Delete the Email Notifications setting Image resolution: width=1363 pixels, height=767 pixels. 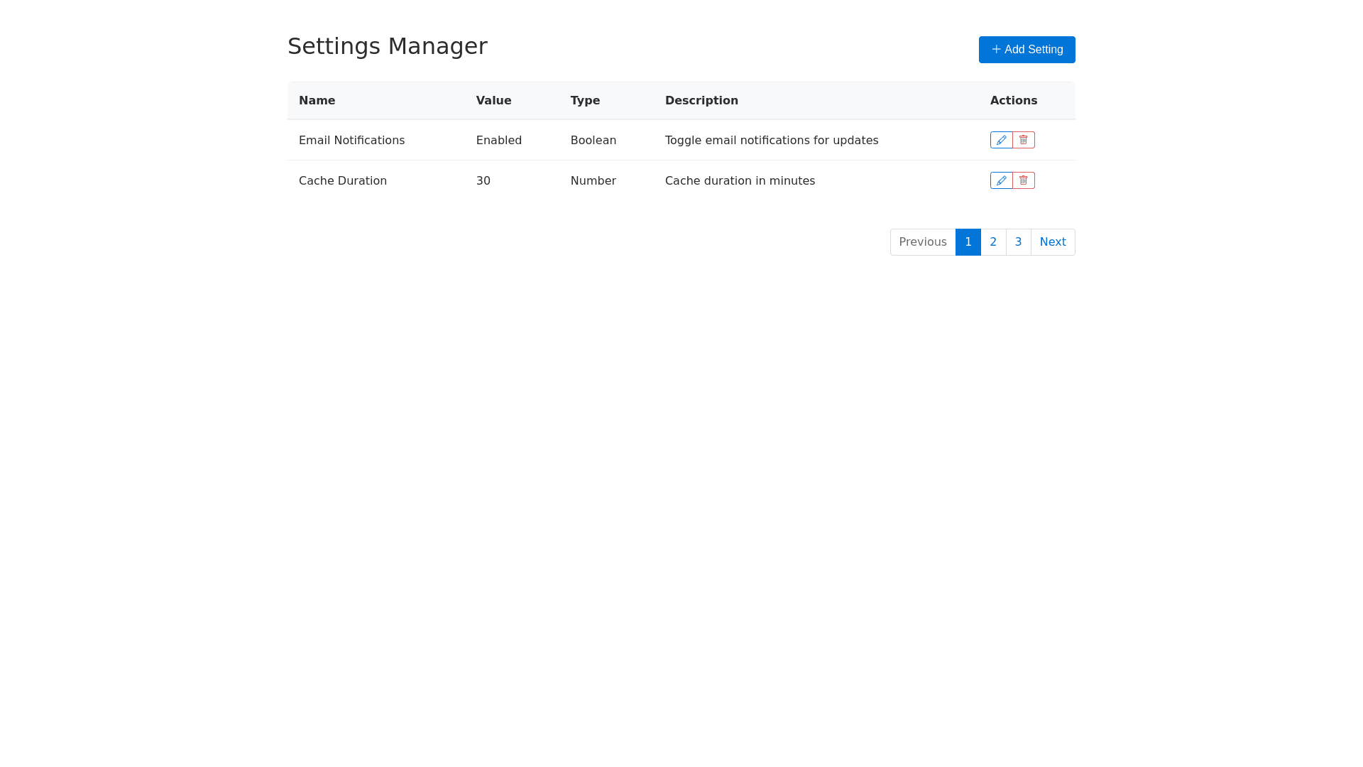pos(1024,140)
